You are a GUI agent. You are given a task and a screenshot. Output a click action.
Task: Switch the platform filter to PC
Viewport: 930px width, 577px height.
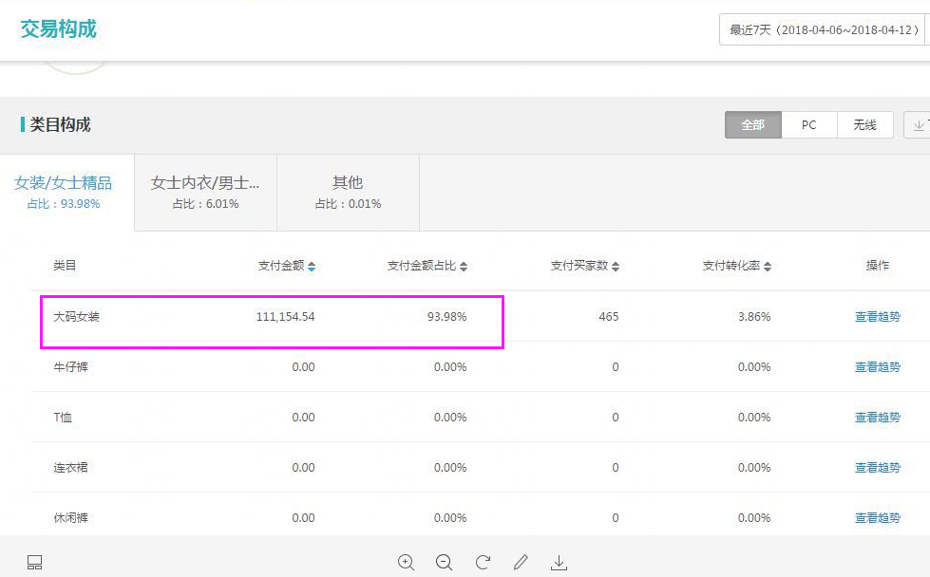(x=808, y=125)
